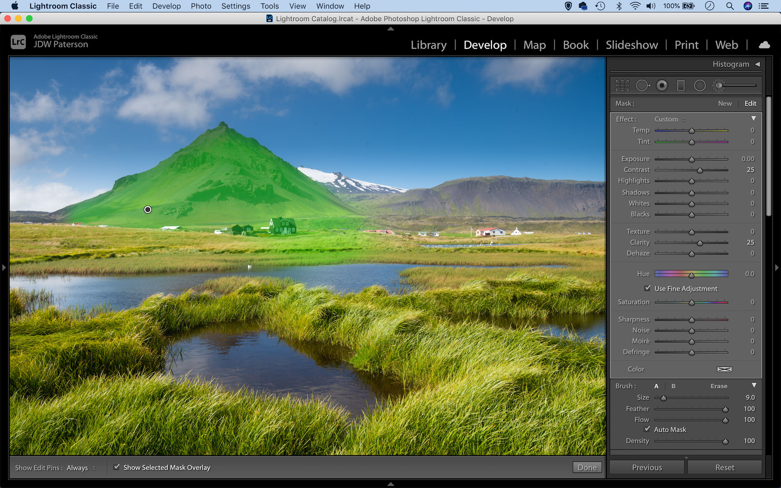Image resolution: width=781 pixels, height=488 pixels.
Task: Expand the Effect dropdown menu
Action: click(670, 119)
